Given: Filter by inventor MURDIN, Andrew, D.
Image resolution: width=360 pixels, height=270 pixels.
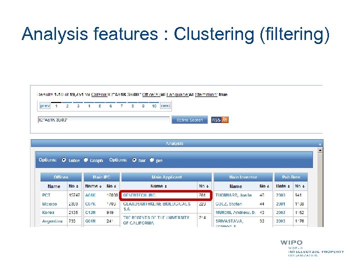Looking at the screenshot, I should tap(235, 212).
